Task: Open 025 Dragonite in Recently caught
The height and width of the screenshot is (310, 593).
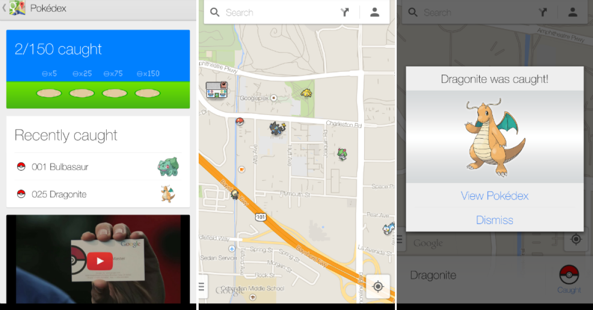Action: coord(98,194)
